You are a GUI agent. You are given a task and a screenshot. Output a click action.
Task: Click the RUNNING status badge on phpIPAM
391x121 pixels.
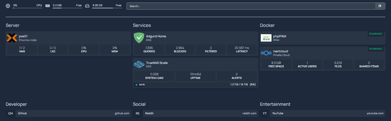click(x=375, y=34)
